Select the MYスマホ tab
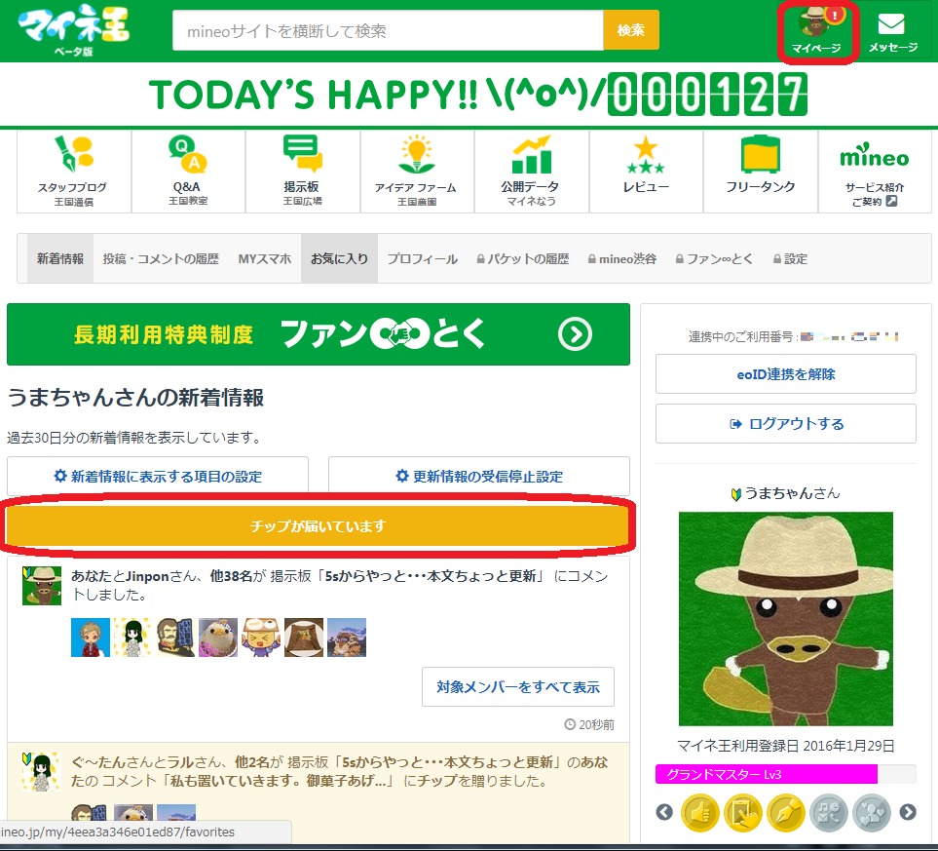 (264, 258)
